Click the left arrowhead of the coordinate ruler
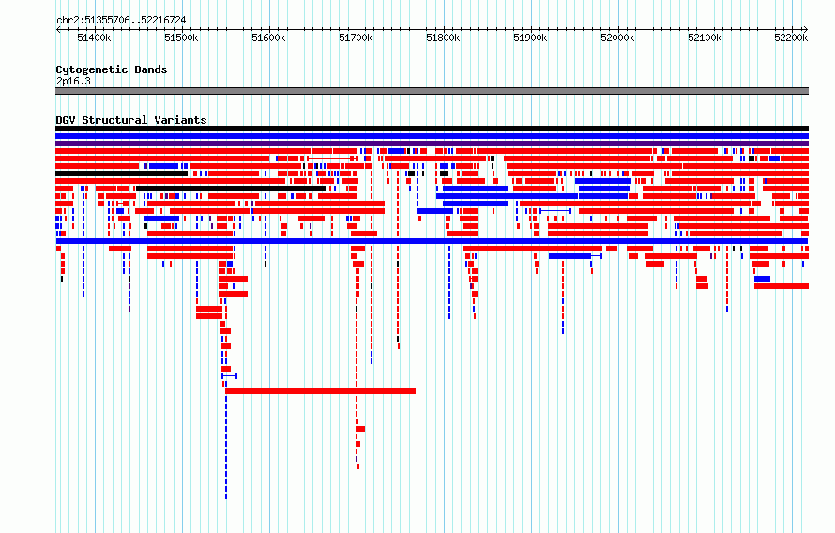The image size is (835, 533). point(58,29)
